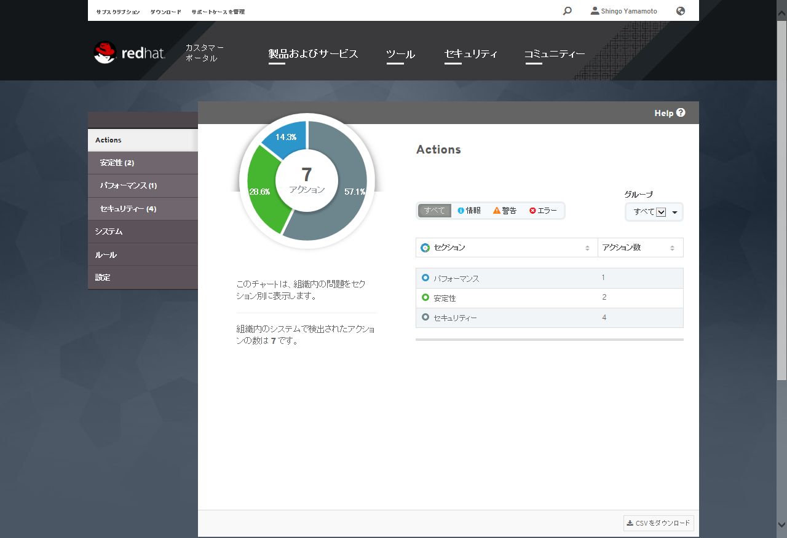The image size is (787, 538).
Task: Click the セクション column header chart icon
Action: coord(425,248)
